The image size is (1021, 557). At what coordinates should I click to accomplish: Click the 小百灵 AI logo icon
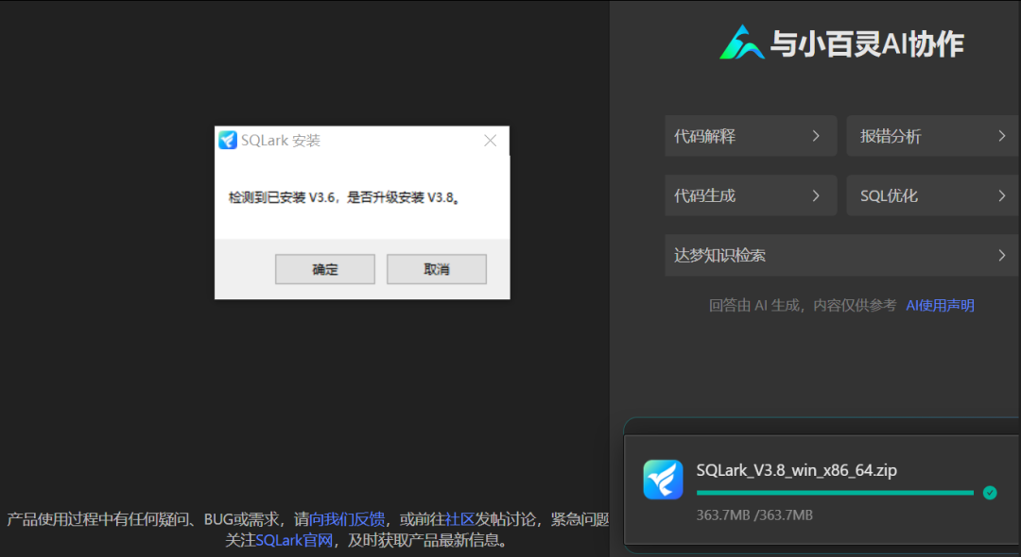[742, 42]
